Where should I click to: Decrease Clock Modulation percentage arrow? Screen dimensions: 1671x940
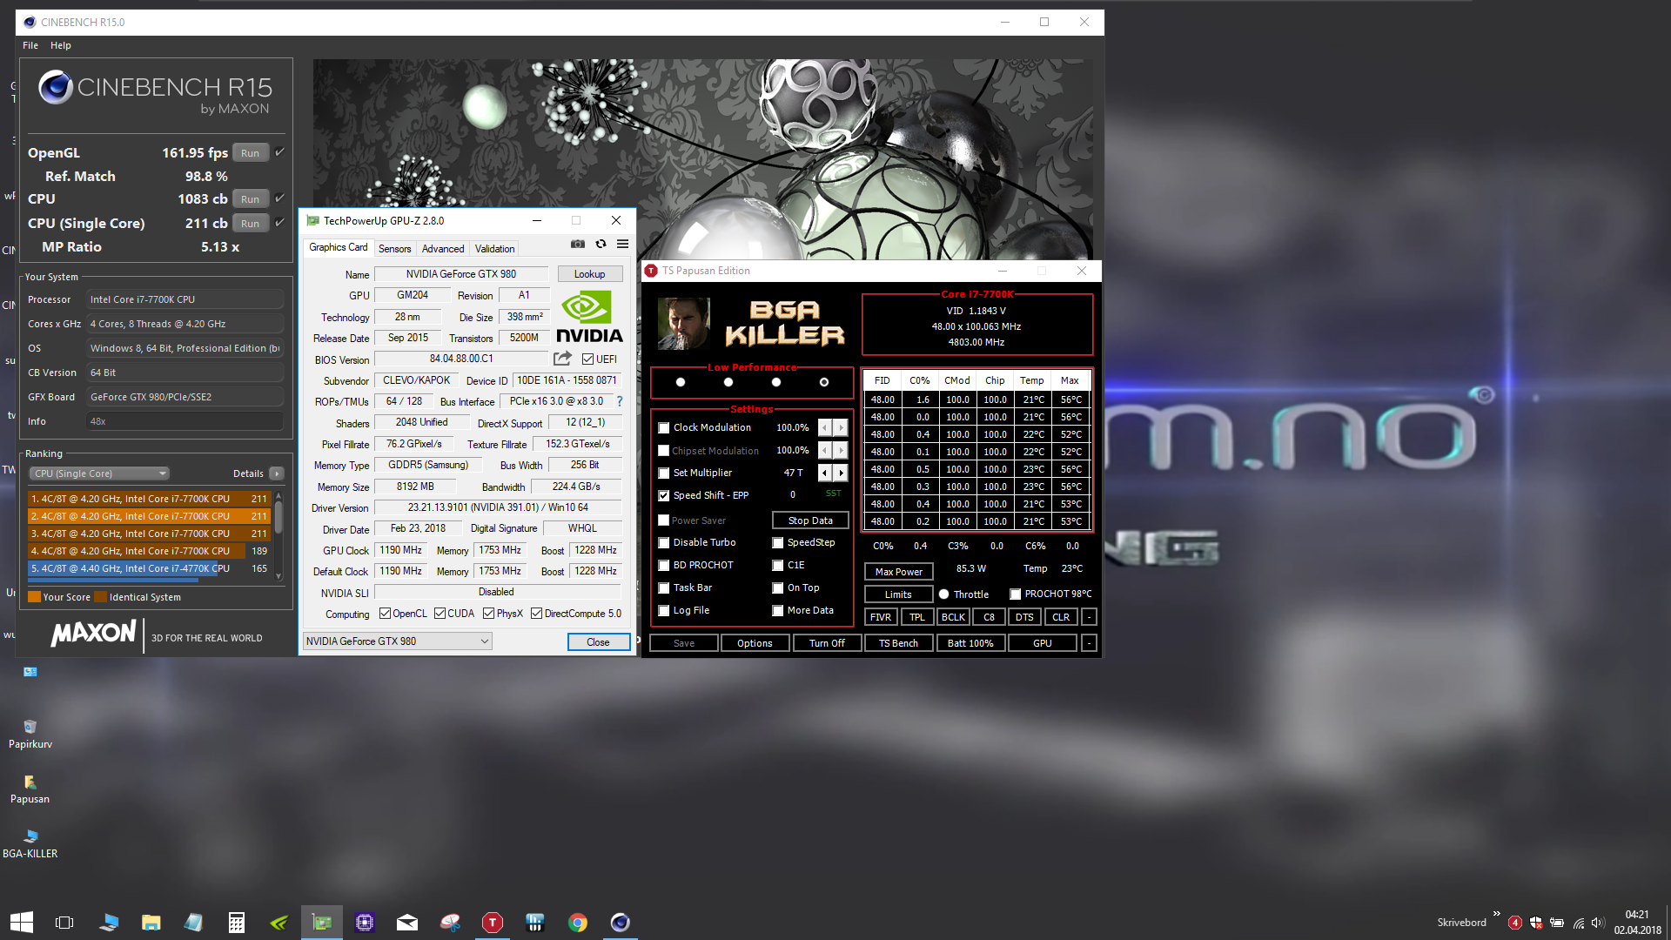click(825, 427)
